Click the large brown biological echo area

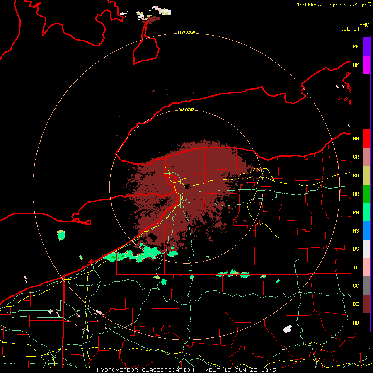190,195
